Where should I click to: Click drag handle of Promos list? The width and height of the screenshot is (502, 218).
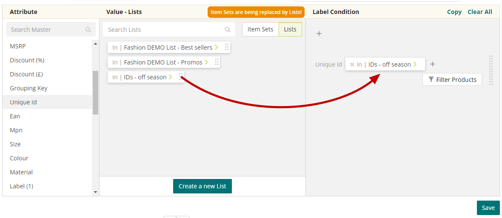[x=217, y=62]
